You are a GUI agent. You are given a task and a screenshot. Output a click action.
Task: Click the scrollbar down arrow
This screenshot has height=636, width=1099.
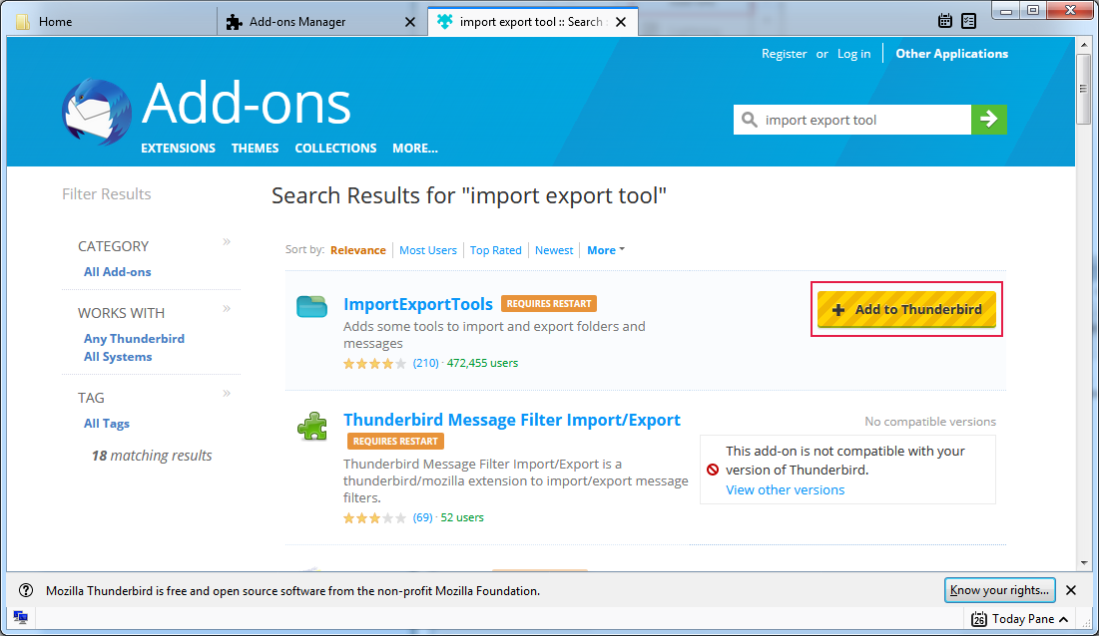[x=1084, y=562]
